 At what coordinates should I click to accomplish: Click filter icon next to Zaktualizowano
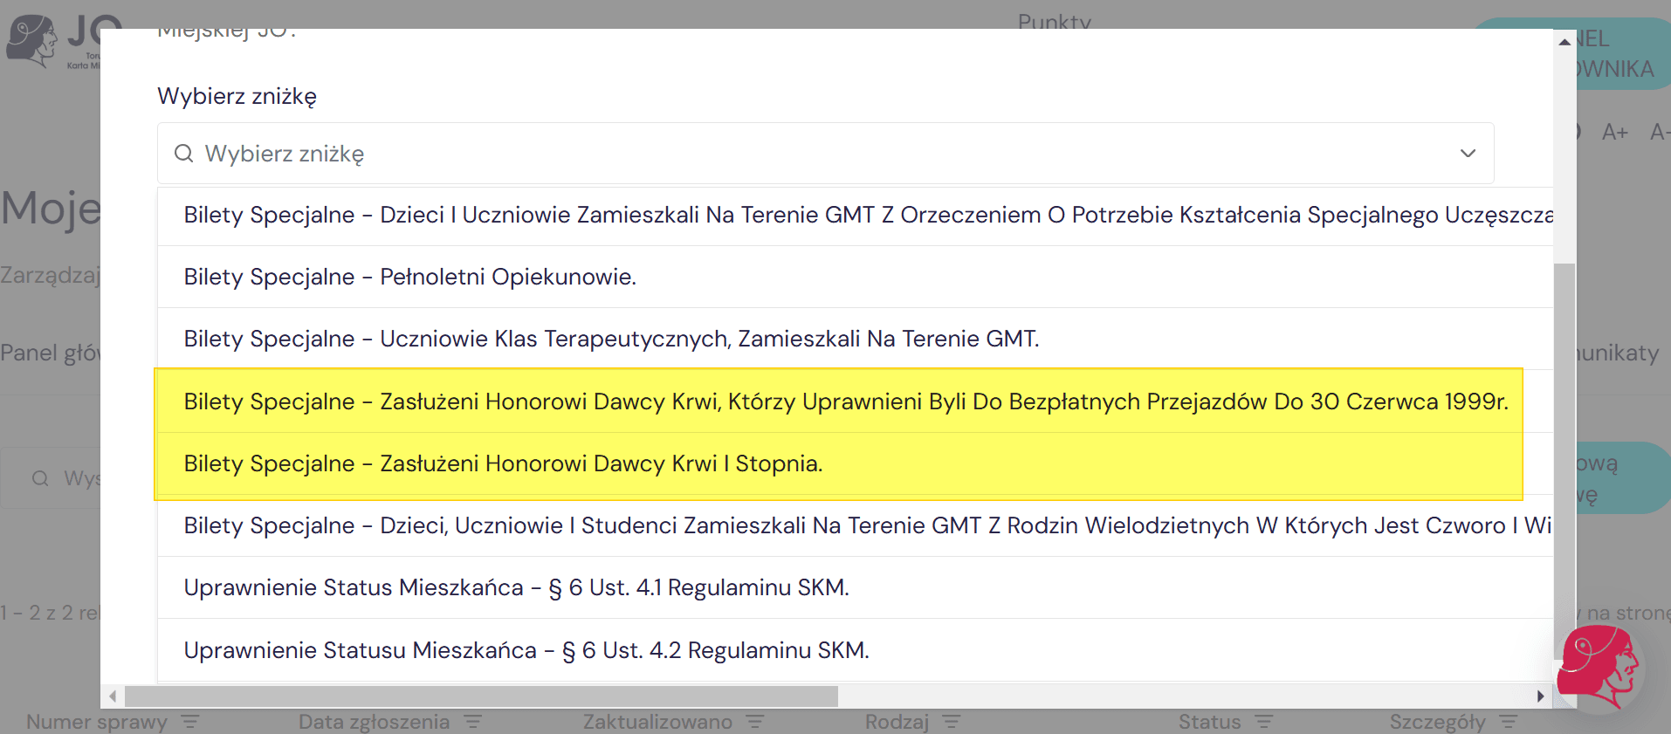(x=755, y=722)
